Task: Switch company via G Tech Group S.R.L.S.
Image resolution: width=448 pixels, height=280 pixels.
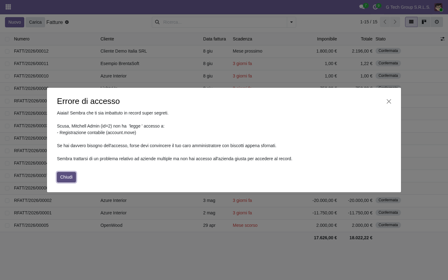Action: pos(408,7)
